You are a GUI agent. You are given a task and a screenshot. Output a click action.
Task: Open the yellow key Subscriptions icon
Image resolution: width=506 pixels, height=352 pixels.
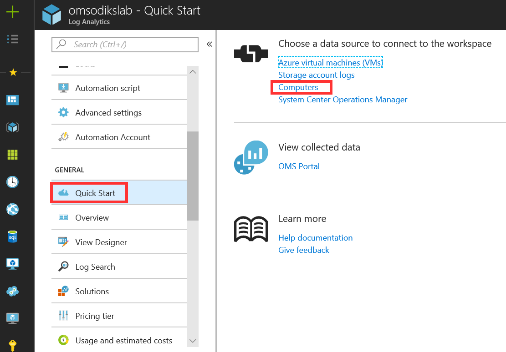pyautogui.click(x=13, y=345)
